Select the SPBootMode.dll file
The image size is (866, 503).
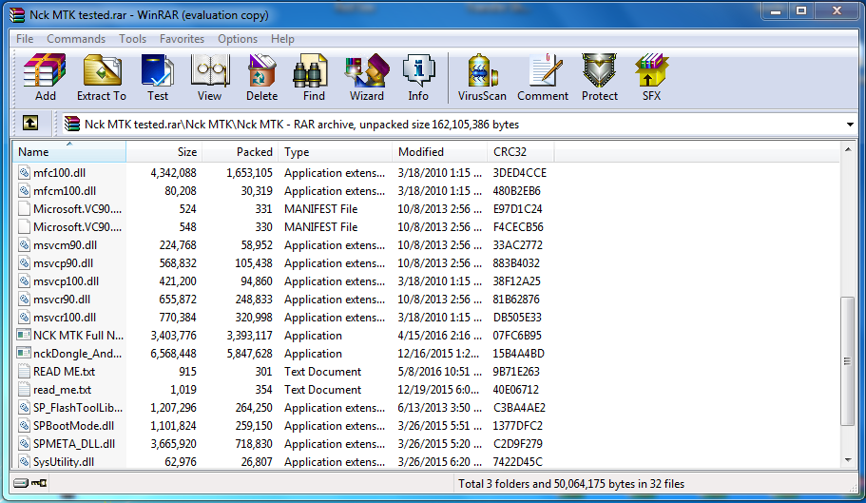pyautogui.click(x=73, y=426)
